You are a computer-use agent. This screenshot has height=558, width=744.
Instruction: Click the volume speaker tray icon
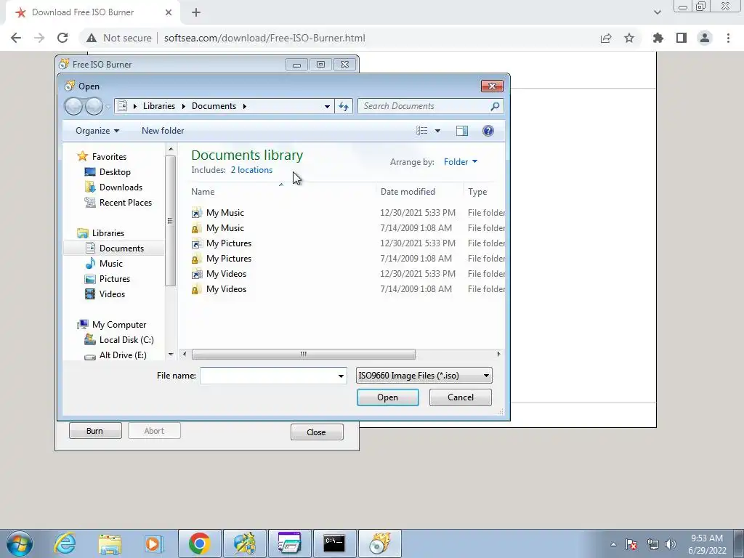pos(671,544)
